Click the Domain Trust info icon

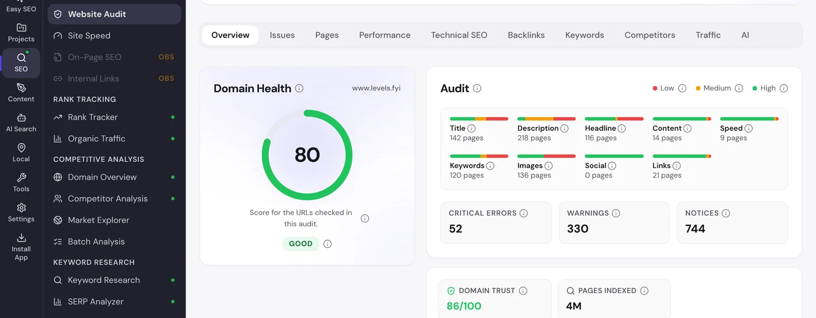pyautogui.click(x=523, y=291)
